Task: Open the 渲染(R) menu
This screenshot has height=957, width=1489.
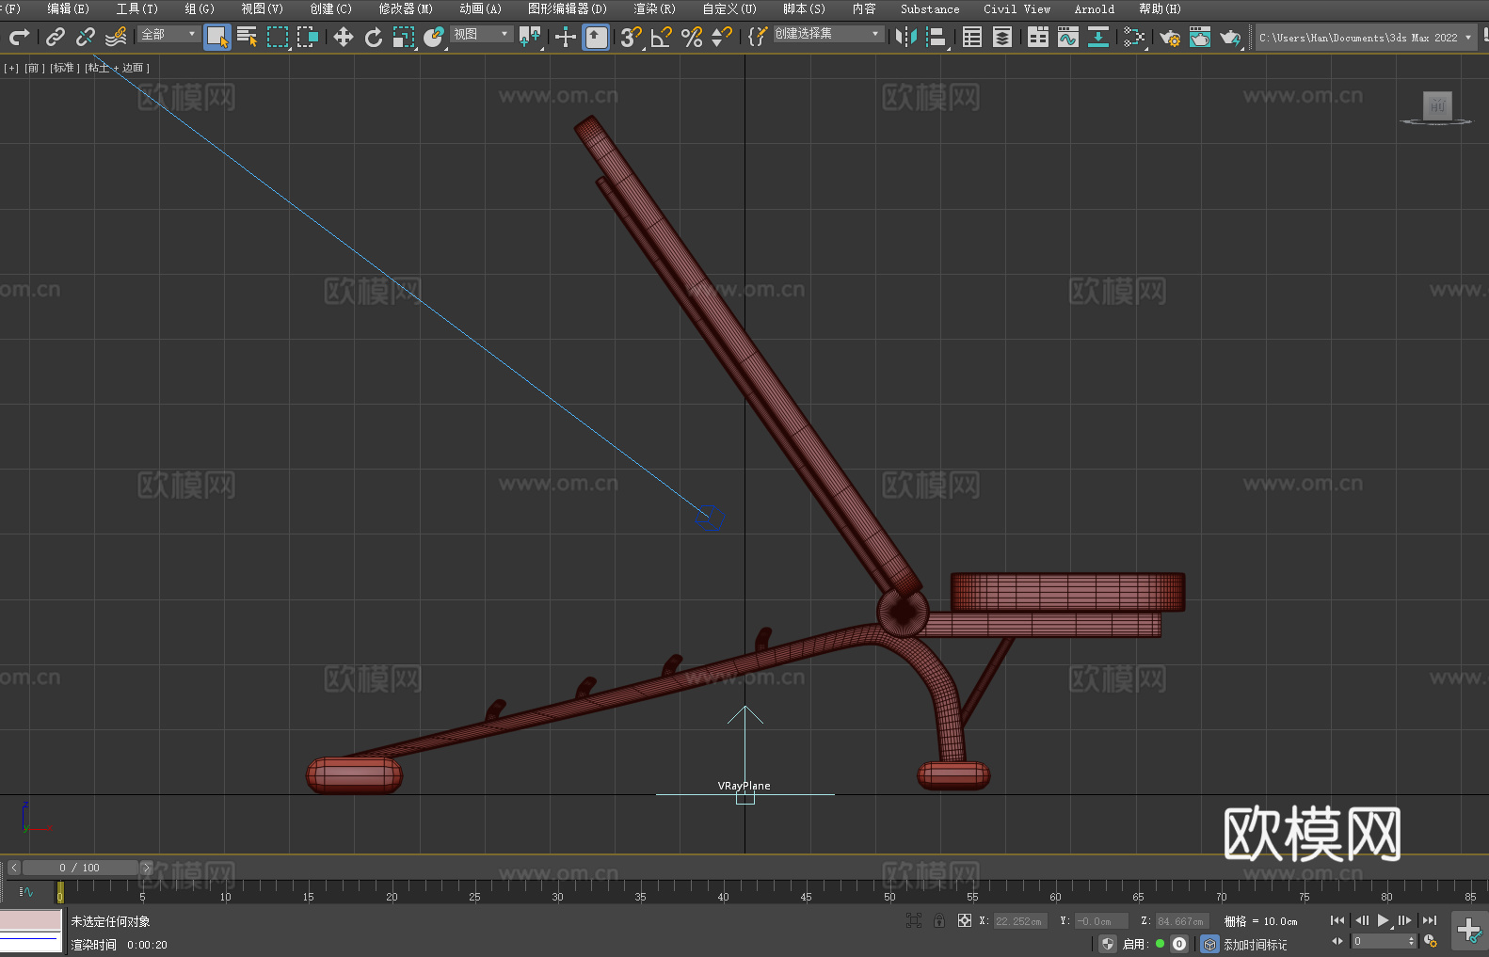Action: tap(654, 8)
